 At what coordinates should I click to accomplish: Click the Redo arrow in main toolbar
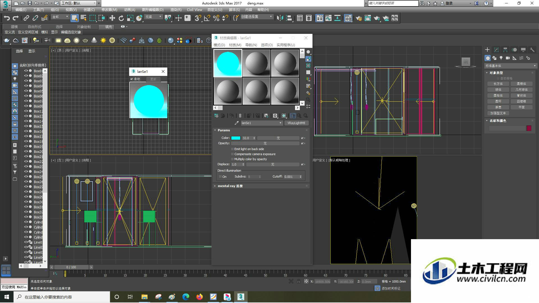coord(16,18)
